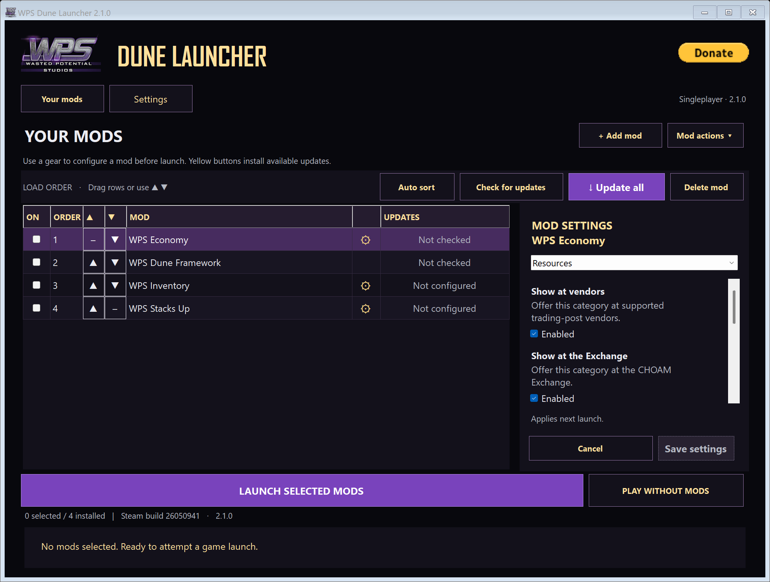Screen dimensions: 770x582
Task: Click Not configured status for WPS Inventory
Action: click(x=444, y=286)
